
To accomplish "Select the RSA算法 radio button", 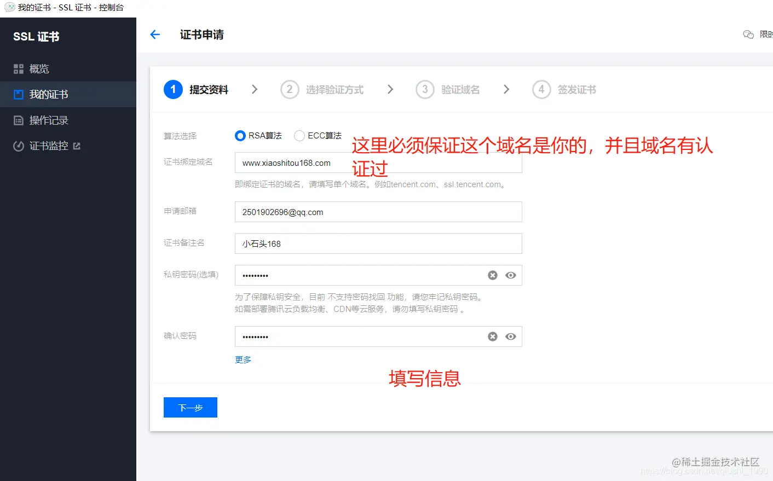I will [240, 136].
